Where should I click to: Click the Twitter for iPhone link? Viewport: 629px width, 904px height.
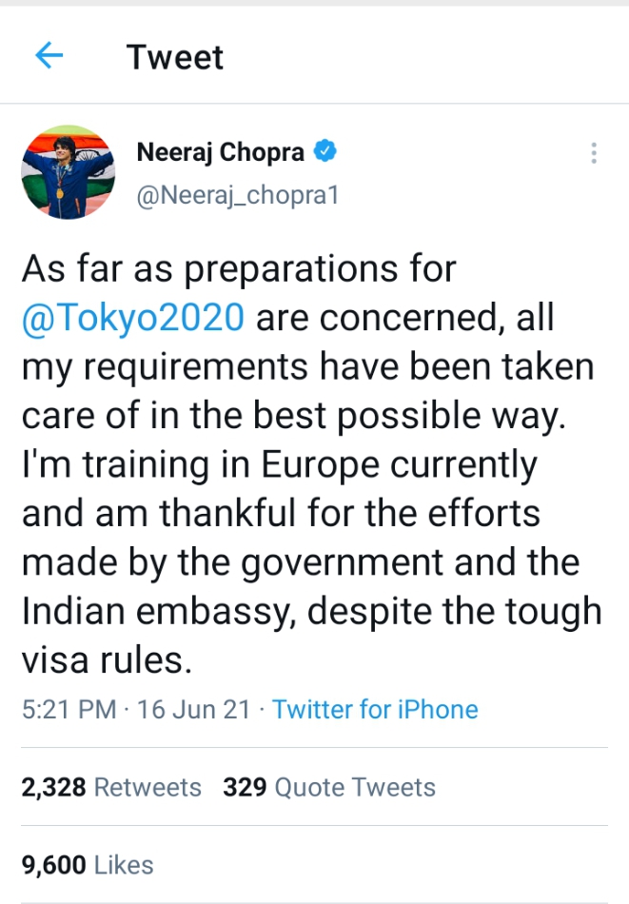pyautogui.click(x=375, y=709)
